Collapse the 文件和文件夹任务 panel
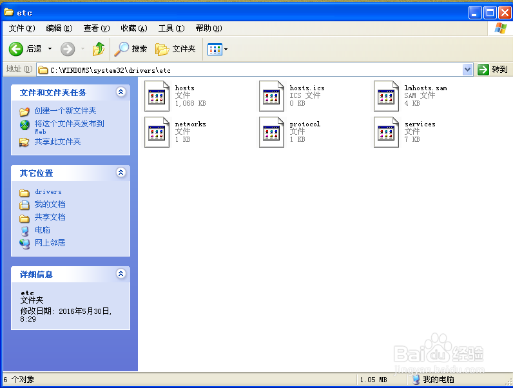The width and height of the screenshot is (513, 388). (x=121, y=92)
